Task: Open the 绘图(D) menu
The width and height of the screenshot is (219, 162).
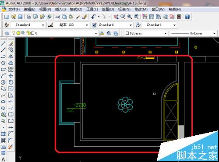Action: (108, 9)
